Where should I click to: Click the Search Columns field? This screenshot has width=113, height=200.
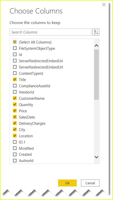50,32
